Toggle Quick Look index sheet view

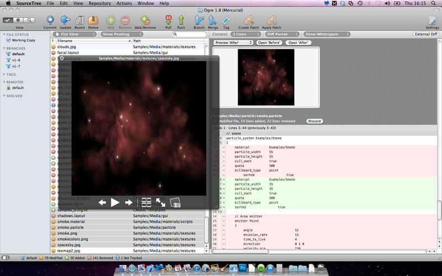(x=146, y=202)
